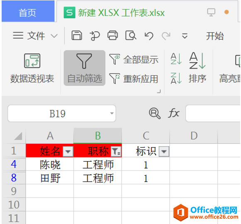The height and width of the screenshot is (224, 241).
Task: Sort ascending A to Z small icon
Action: pos(176,59)
